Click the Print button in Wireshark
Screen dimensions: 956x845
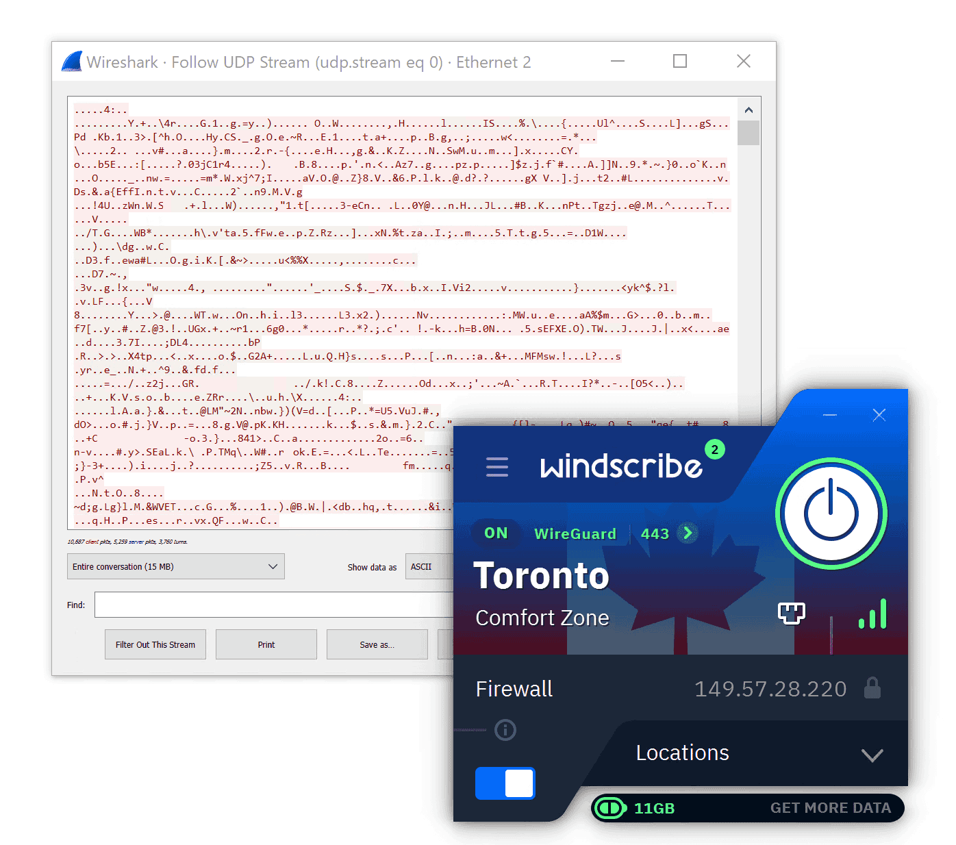[x=266, y=644]
